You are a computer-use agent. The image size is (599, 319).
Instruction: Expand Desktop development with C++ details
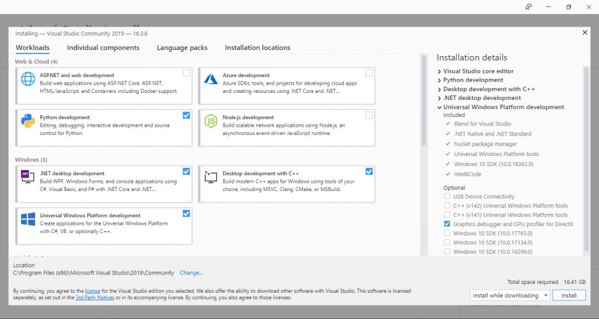[439, 89]
